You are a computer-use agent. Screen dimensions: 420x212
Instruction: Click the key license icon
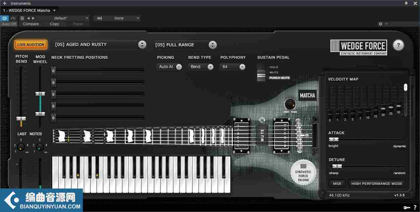click(407, 208)
